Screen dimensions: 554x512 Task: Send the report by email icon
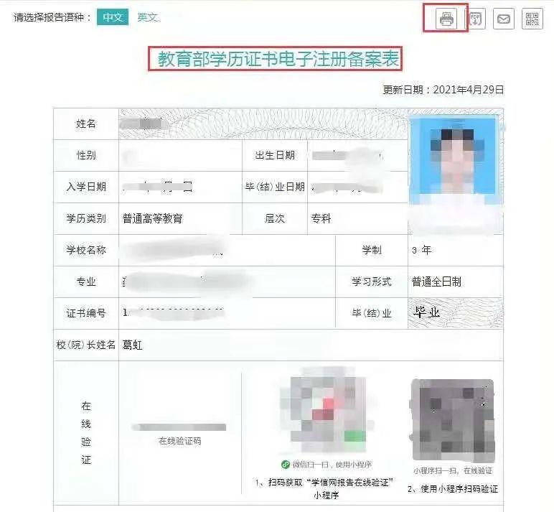[504, 19]
